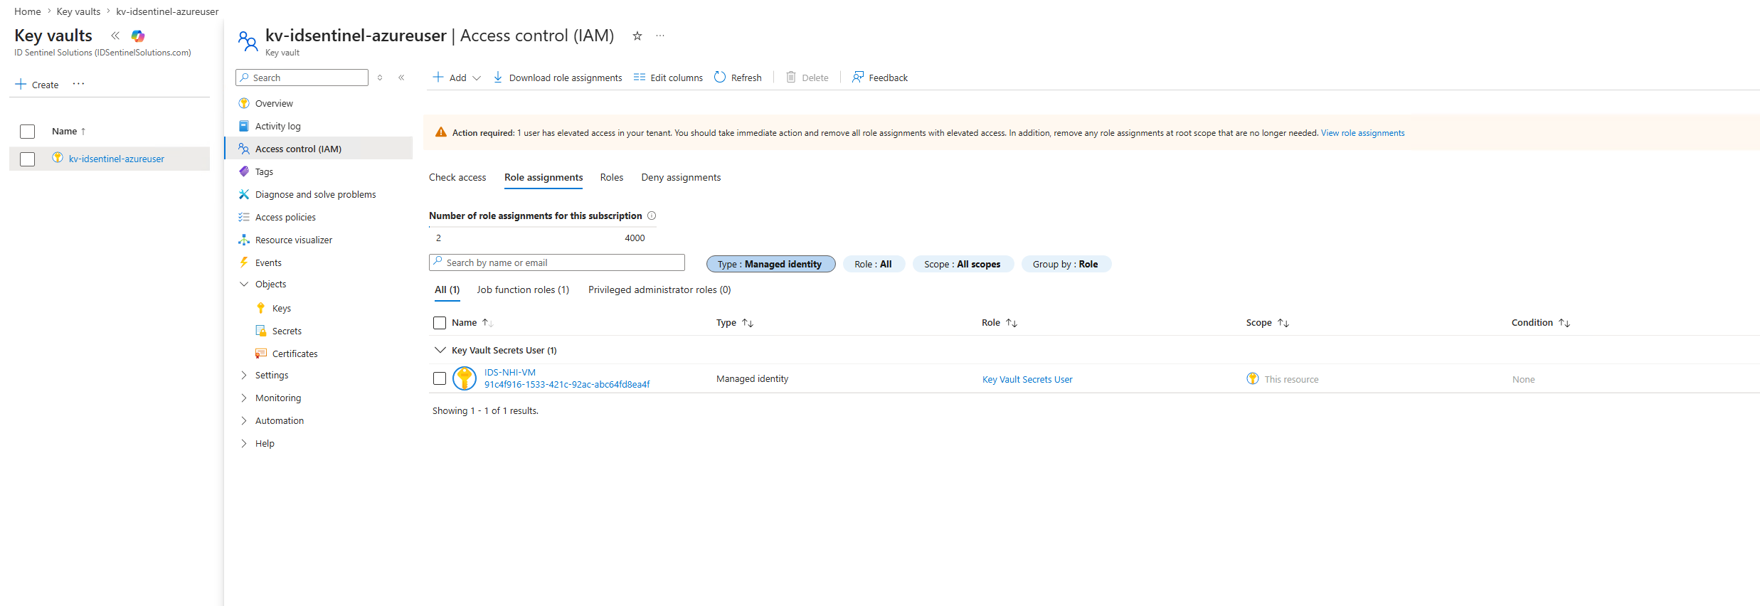Image resolution: width=1760 pixels, height=606 pixels.
Task: Click the info icon beside role assignments count
Action: click(652, 216)
